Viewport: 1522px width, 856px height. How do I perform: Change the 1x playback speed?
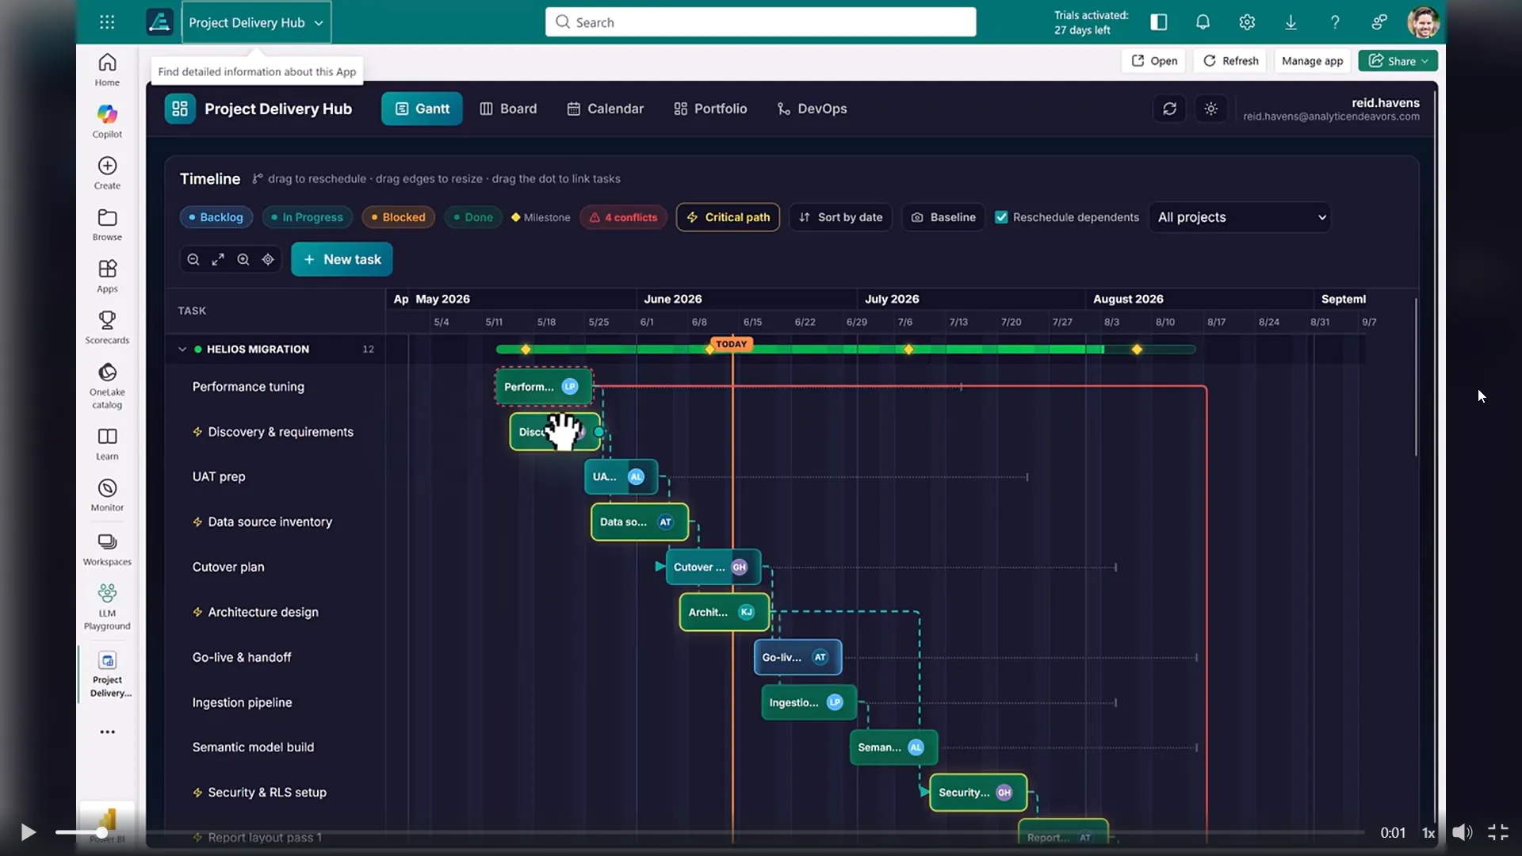1428,832
